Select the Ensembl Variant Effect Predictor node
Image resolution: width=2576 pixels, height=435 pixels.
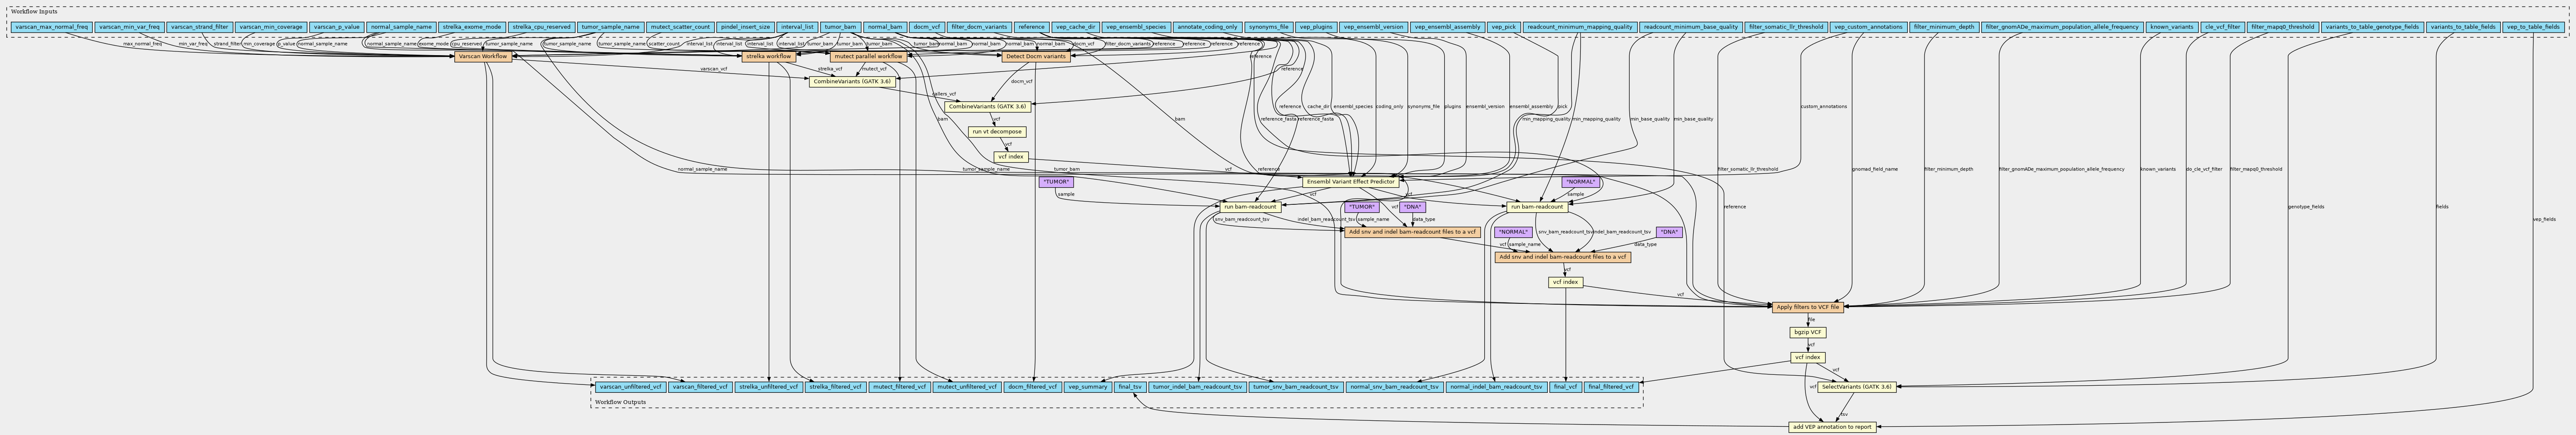pos(1350,182)
